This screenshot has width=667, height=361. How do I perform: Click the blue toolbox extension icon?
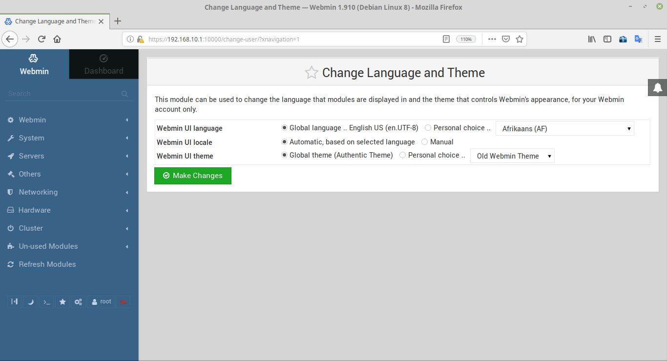coord(623,39)
